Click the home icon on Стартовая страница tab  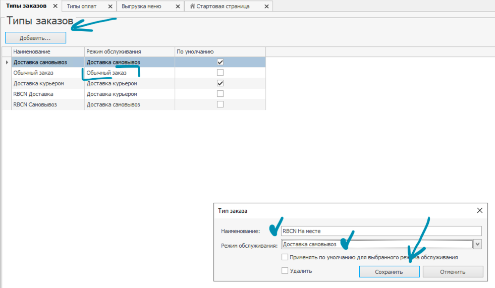192,7
